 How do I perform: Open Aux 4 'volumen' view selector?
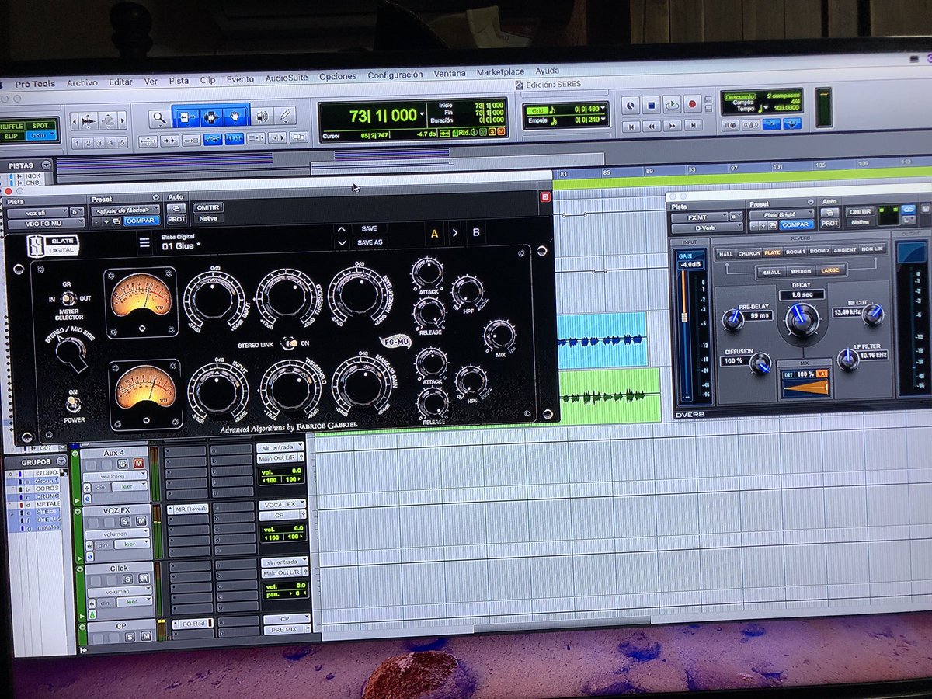click(114, 475)
